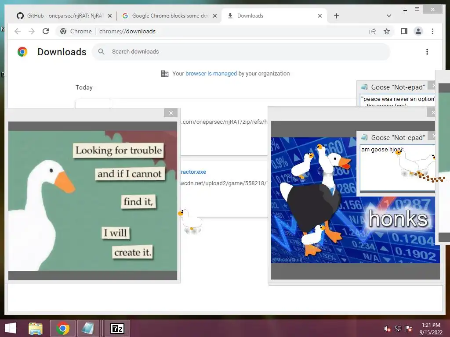Image resolution: width=450 pixels, height=337 pixels.
Task: Open the 'browser is managed' link
Action: [x=211, y=74]
